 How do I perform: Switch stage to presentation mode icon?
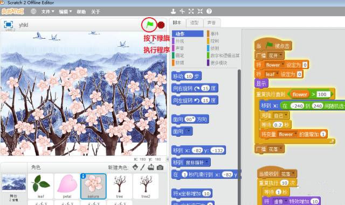pyautogui.click(x=9, y=25)
